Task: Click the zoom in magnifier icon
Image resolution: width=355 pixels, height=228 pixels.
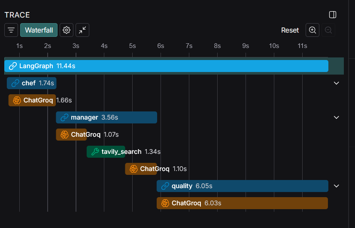Action: pyautogui.click(x=313, y=30)
